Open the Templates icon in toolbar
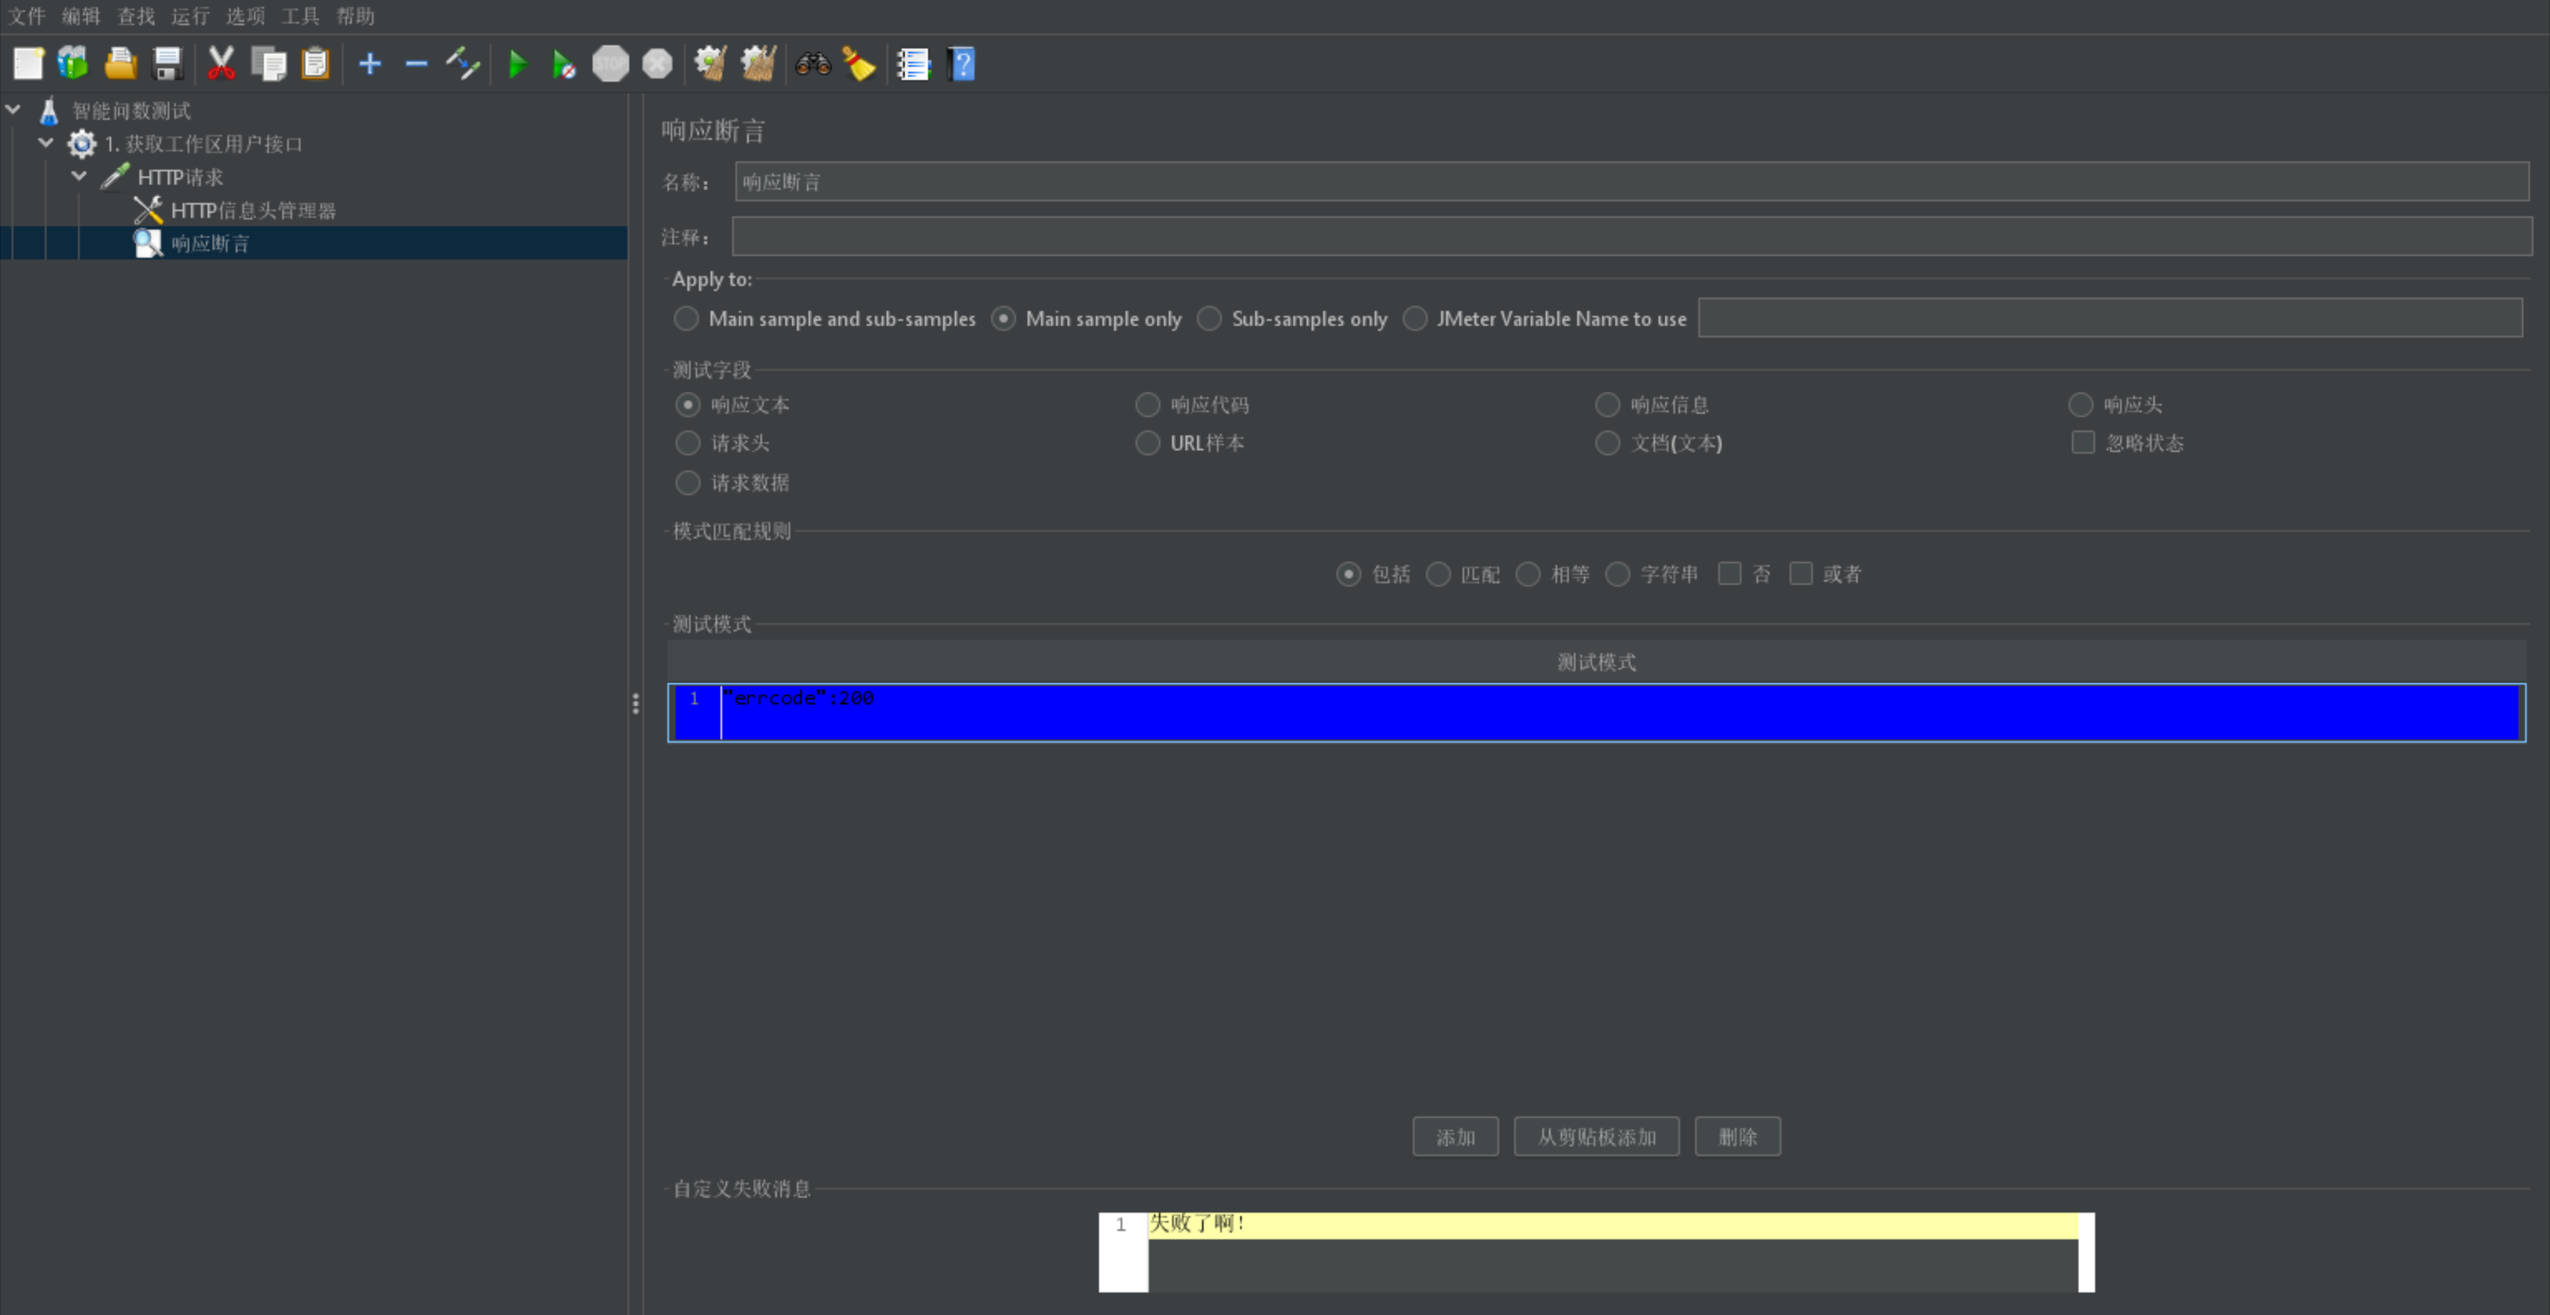 (73, 64)
